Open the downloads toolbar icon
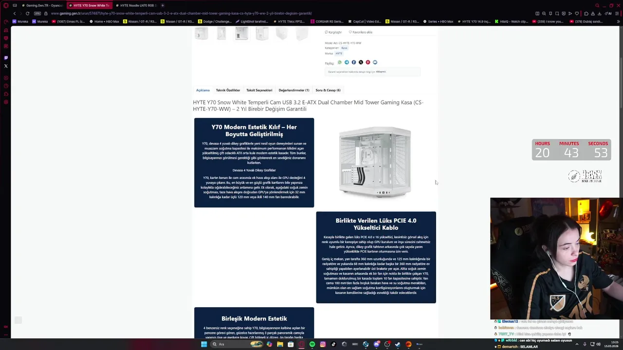The image size is (623, 350). click(600, 14)
